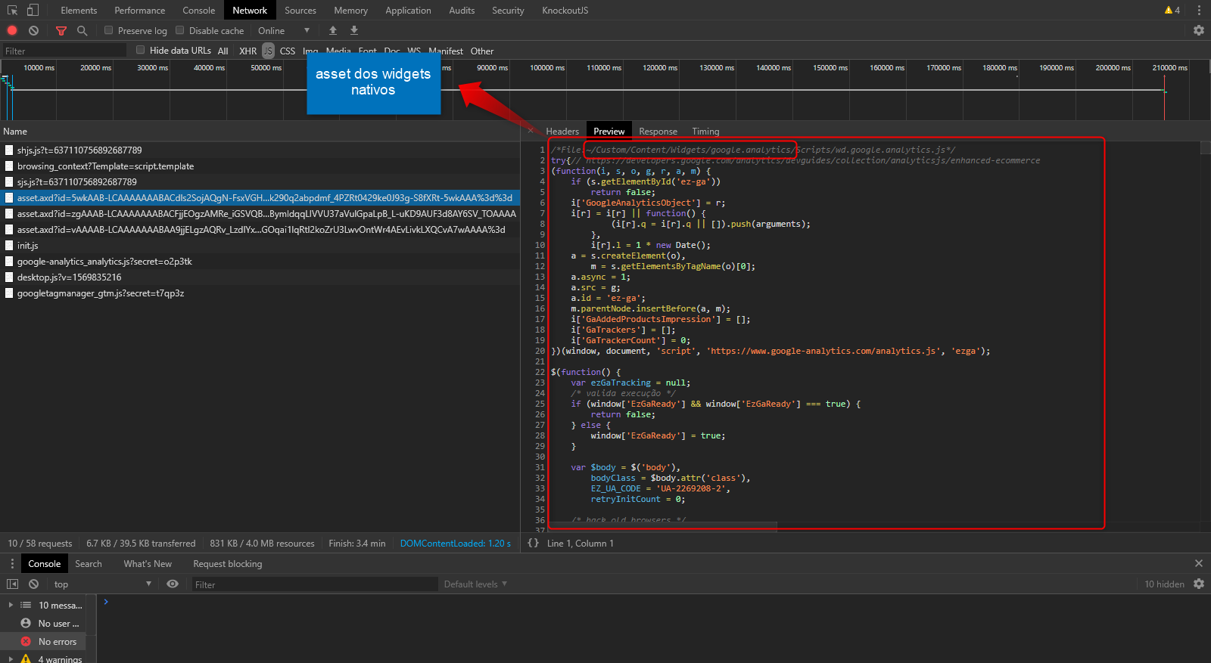Click the warnings count indicator
1211x663 pixels.
(1172, 11)
